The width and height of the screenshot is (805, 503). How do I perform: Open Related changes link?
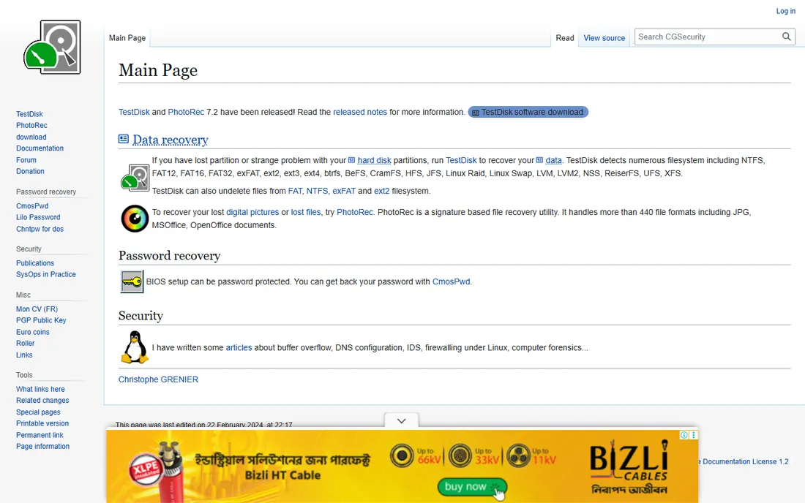[42, 401]
